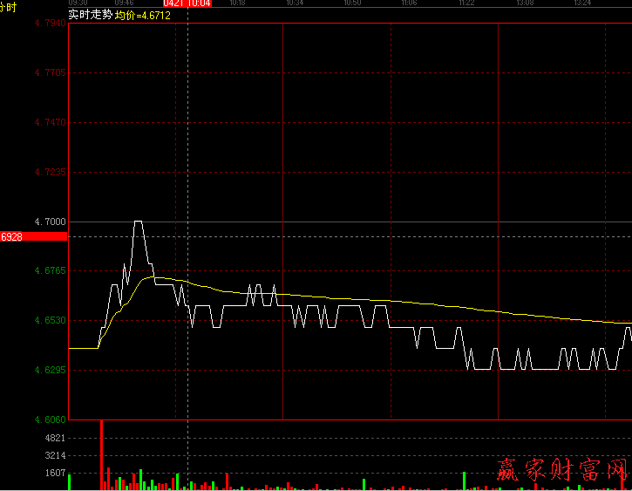Click the 4.7470 price axis label
Image resolution: width=632 pixels, height=491 pixels.
pyautogui.click(x=50, y=122)
